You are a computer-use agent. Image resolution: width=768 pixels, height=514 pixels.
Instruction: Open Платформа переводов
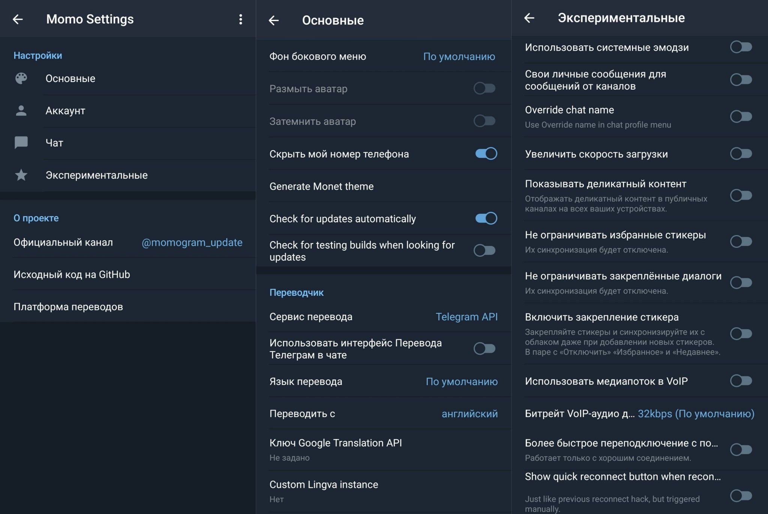coord(128,307)
